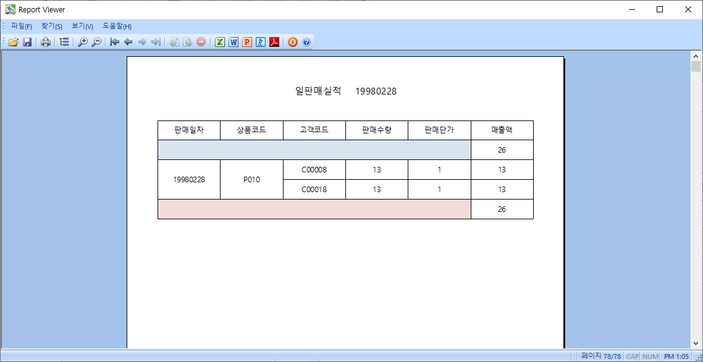Click the 13 sales amount in C00018 row
This screenshot has width=703, height=362.
(x=502, y=189)
